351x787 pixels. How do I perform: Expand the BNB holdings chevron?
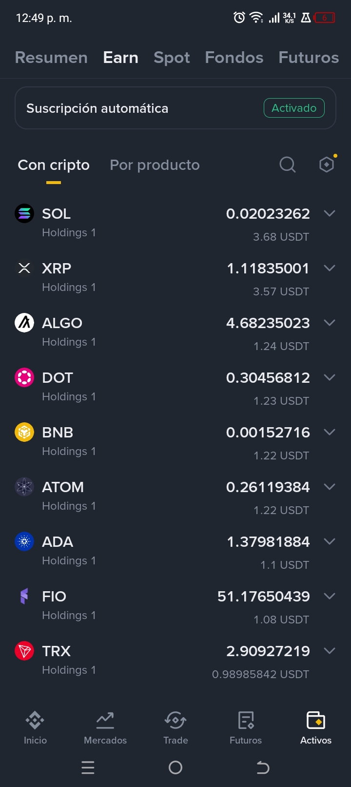click(330, 432)
